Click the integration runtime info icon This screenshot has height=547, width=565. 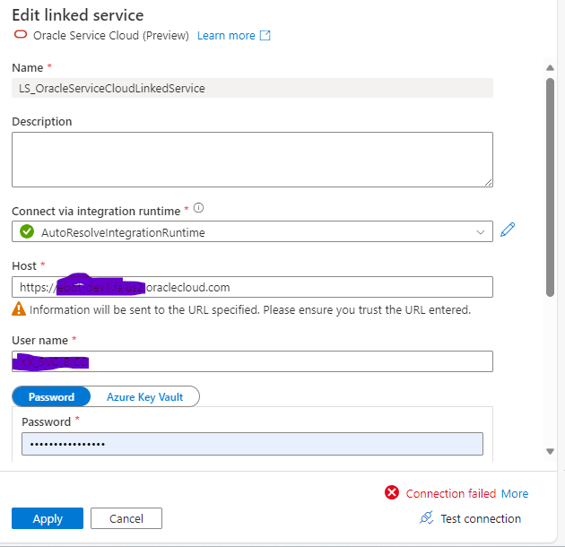pos(198,208)
